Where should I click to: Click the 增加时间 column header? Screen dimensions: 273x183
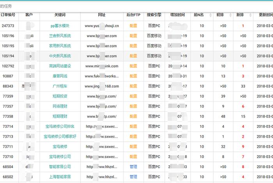177,15
